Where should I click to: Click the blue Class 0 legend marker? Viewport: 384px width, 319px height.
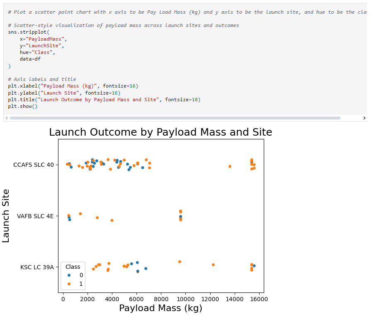[69, 275]
